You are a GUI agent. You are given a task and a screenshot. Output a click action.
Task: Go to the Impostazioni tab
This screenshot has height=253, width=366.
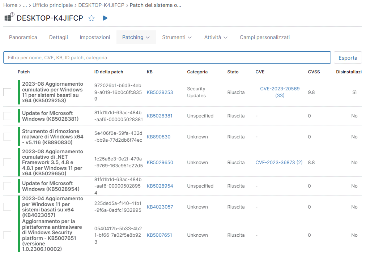(x=95, y=37)
